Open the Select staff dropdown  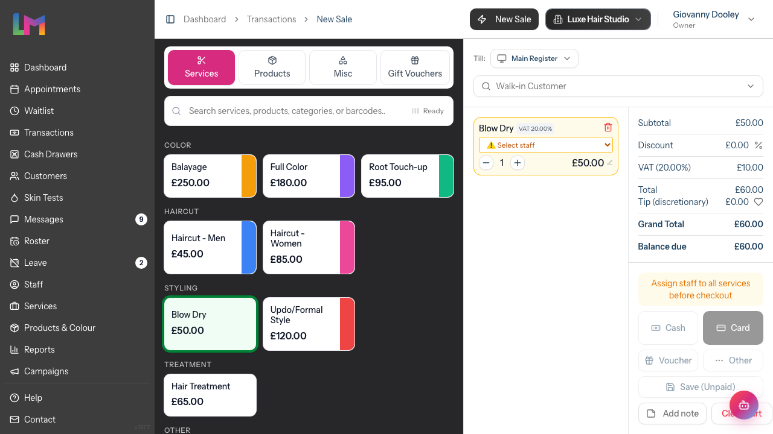pyautogui.click(x=546, y=145)
